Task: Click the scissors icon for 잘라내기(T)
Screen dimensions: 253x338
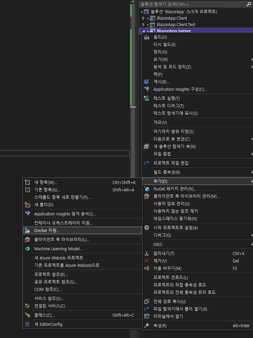Action: point(147,253)
